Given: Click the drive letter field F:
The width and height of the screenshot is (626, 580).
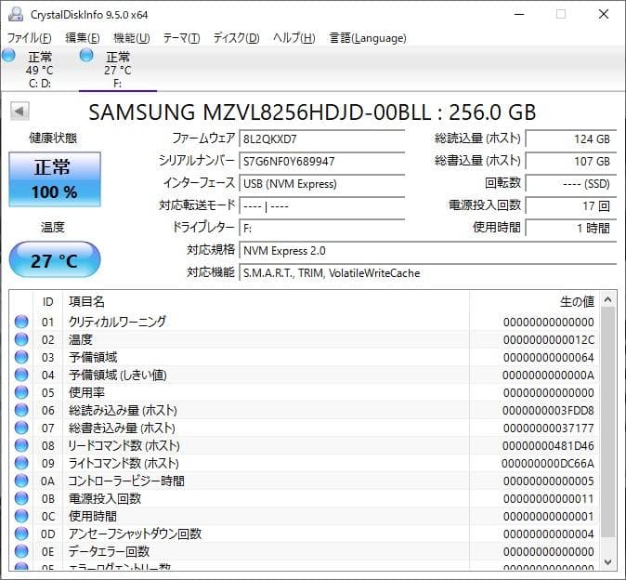Looking at the screenshot, I should 321,229.
